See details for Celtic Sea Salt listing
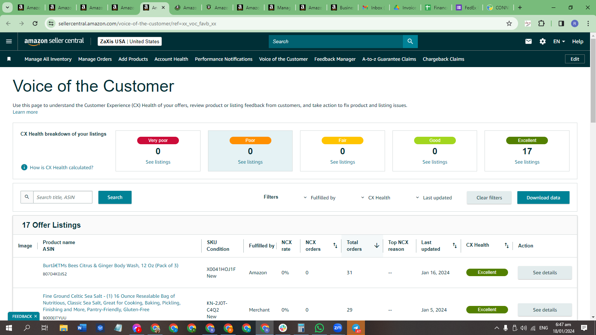The image size is (596, 335). click(545, 310)
